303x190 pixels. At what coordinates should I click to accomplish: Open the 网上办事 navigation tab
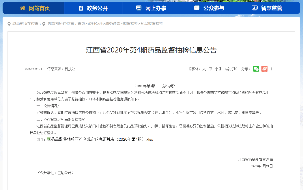[156, 8]
